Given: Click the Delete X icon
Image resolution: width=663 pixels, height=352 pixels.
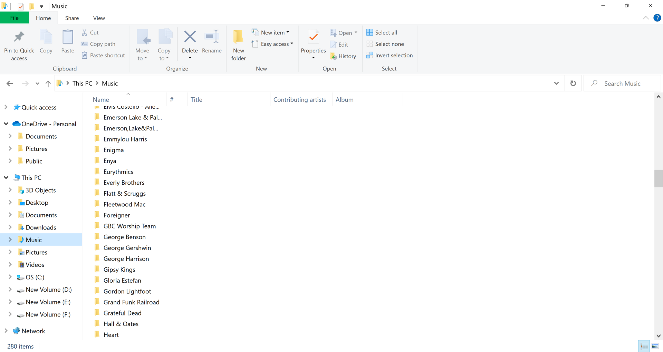Looking at the screenshot, I should click(190, 37).
